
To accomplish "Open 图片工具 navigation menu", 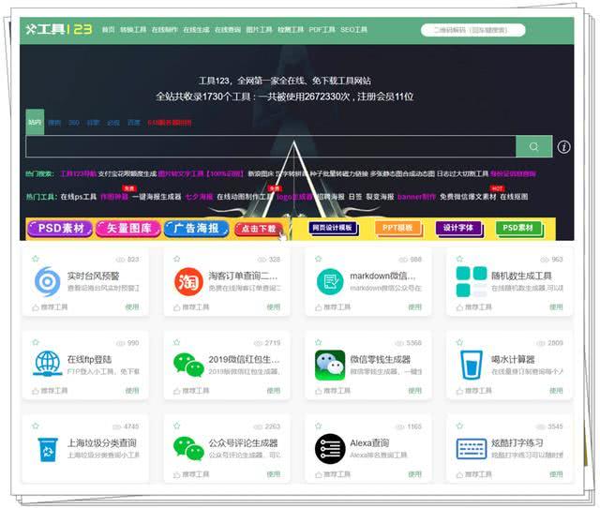I will (259, 29).
